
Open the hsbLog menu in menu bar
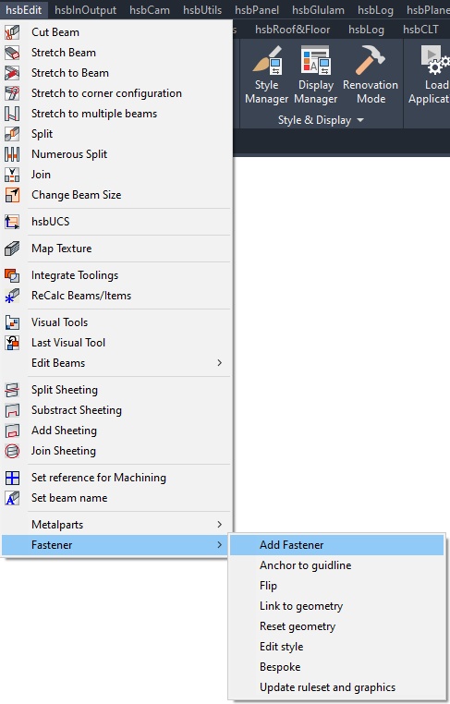point(375,10)
